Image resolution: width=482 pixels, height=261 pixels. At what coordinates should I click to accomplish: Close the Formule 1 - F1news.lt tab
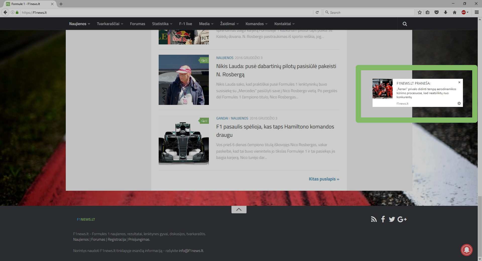[52, 4]
